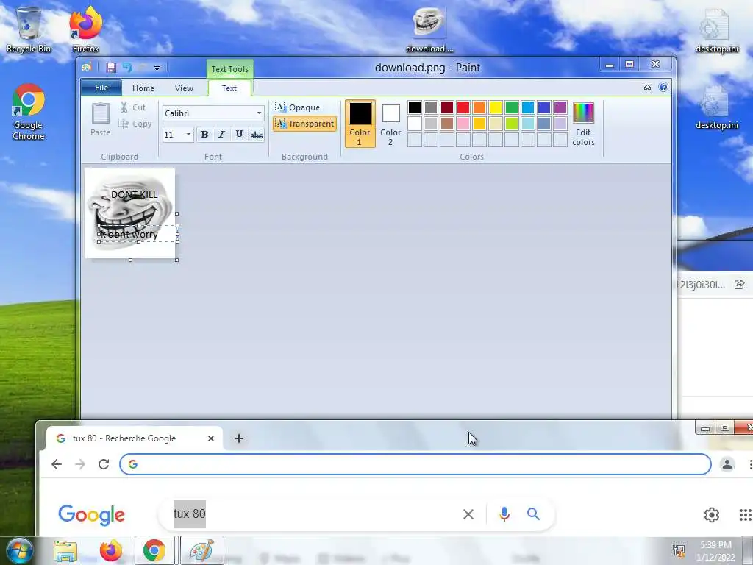Open the Paint File menu
The width and height of the screenshot is (753, 565).
(x=101, y=88)
